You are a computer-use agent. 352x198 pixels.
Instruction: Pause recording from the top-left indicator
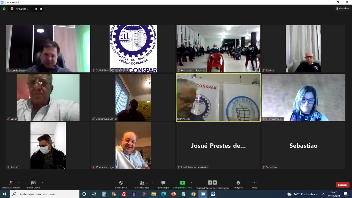(x=35, y=9)
